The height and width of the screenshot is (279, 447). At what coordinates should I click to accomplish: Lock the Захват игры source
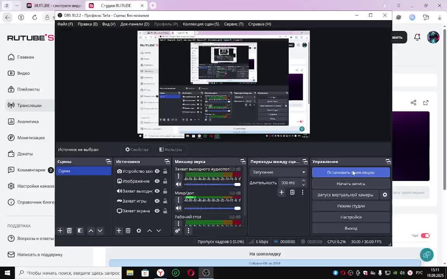click(x=165, y=201)
